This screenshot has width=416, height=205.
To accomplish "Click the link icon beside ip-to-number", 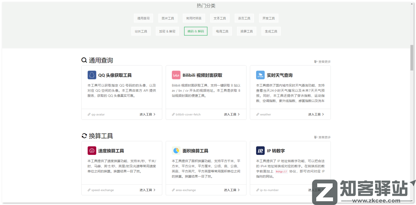I will click(x=258, y=190).
